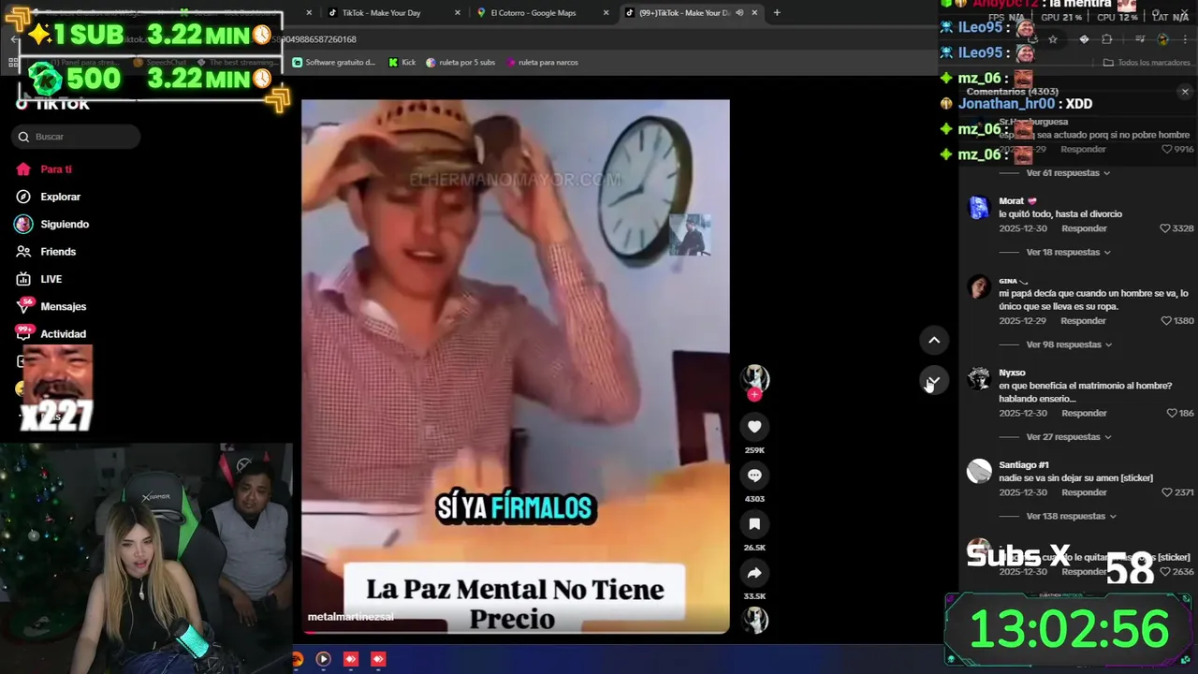
Task: Like the top comment with 9916 likes
Action: [x=1166, y=149]
